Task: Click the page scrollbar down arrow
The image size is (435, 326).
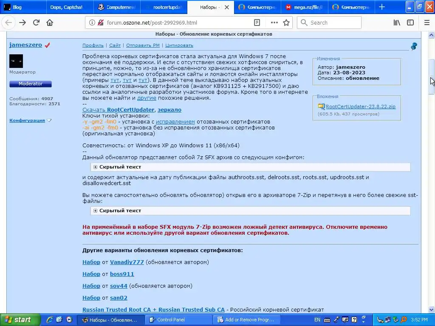Action: [431, 309]
